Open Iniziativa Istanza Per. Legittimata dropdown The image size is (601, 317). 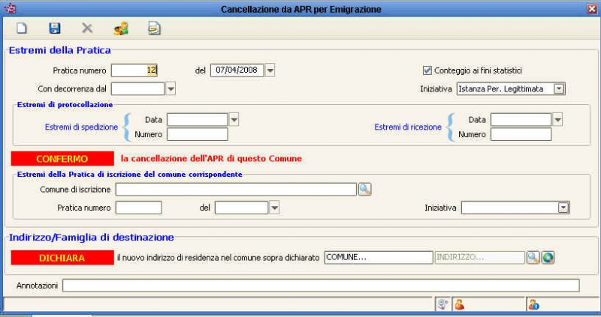(559, 88)
